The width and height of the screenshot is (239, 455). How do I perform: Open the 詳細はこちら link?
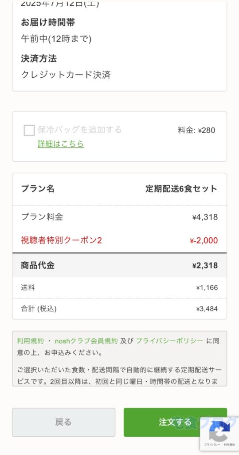[61, 144]
